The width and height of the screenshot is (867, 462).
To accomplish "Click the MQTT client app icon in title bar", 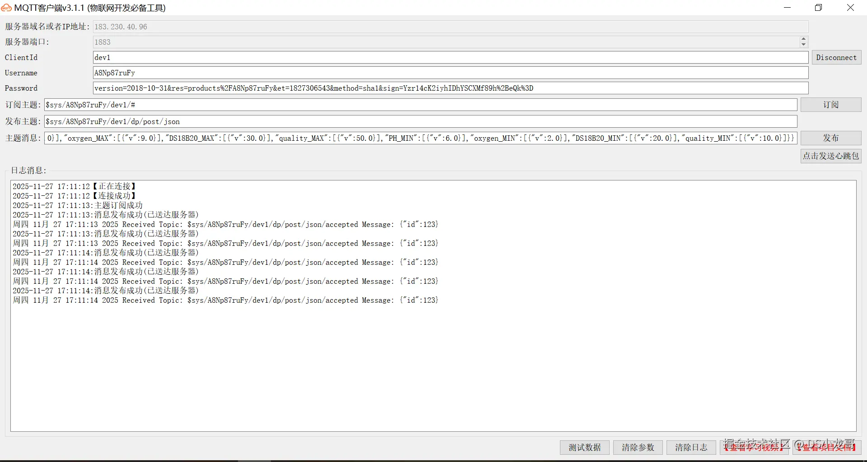I will tap(6, 8).
